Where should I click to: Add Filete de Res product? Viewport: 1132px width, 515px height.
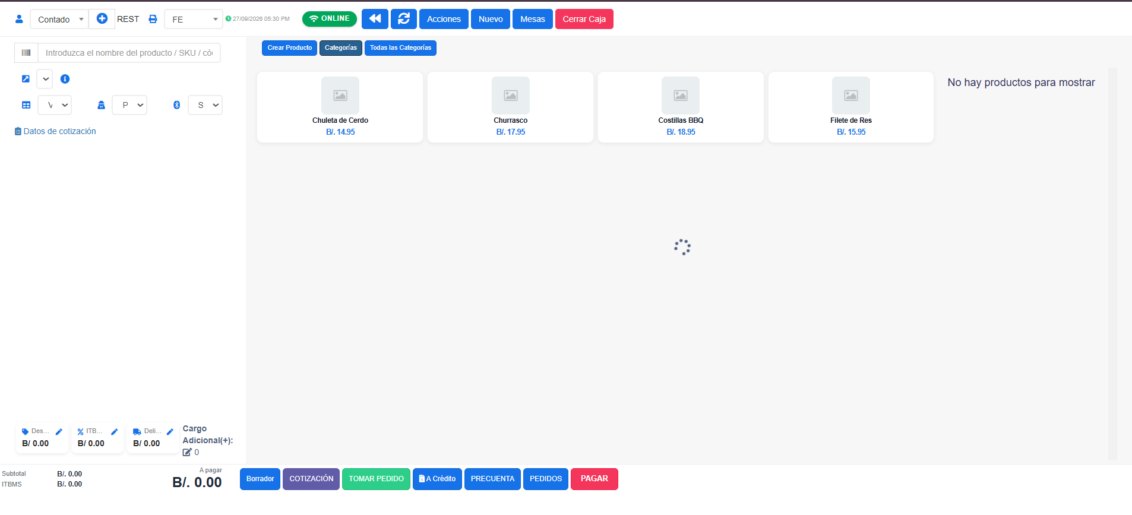[851, 107]
